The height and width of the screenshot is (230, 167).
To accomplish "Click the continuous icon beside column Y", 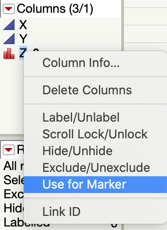I will 9,39.
